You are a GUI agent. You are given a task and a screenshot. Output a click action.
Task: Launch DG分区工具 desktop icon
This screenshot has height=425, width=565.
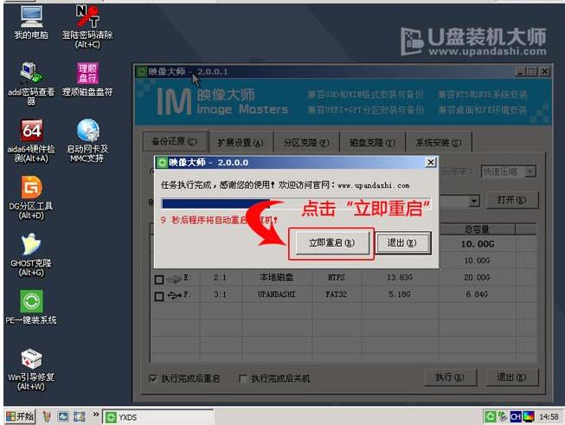(31, 187)
